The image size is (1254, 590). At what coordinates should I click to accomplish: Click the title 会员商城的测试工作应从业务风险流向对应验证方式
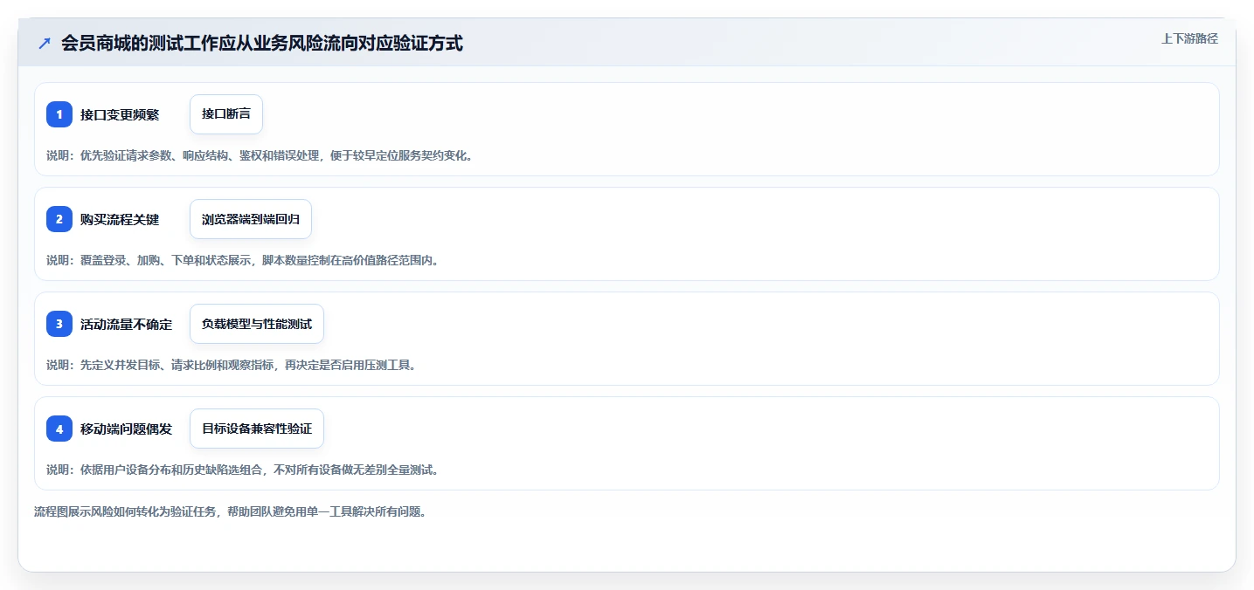(262, 44)
